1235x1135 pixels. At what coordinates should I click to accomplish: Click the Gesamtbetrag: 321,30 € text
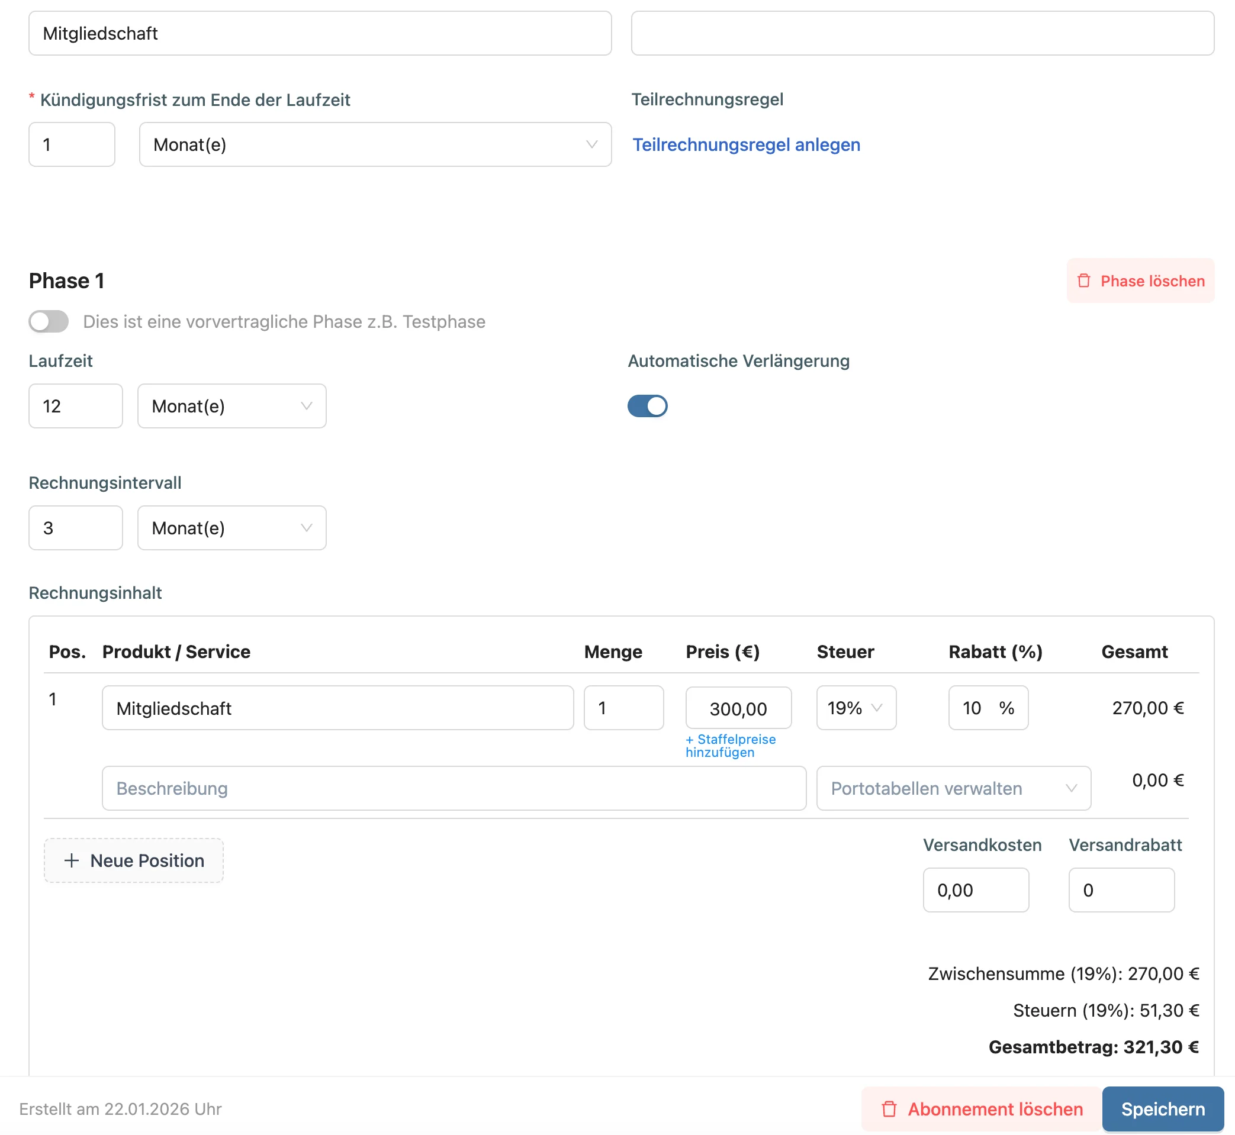point(1094,1047)
